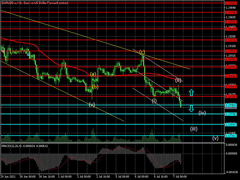This screenshot has width=240, height=180.
Task: Select the white (iii) wave label
Action: click(x=194, y=129)
